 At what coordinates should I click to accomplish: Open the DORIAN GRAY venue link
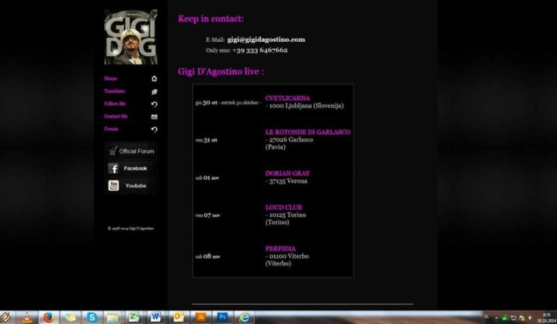[287, 174]
